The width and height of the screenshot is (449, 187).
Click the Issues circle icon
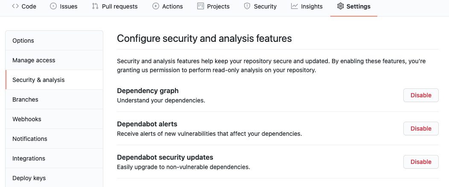click(53, 6)
